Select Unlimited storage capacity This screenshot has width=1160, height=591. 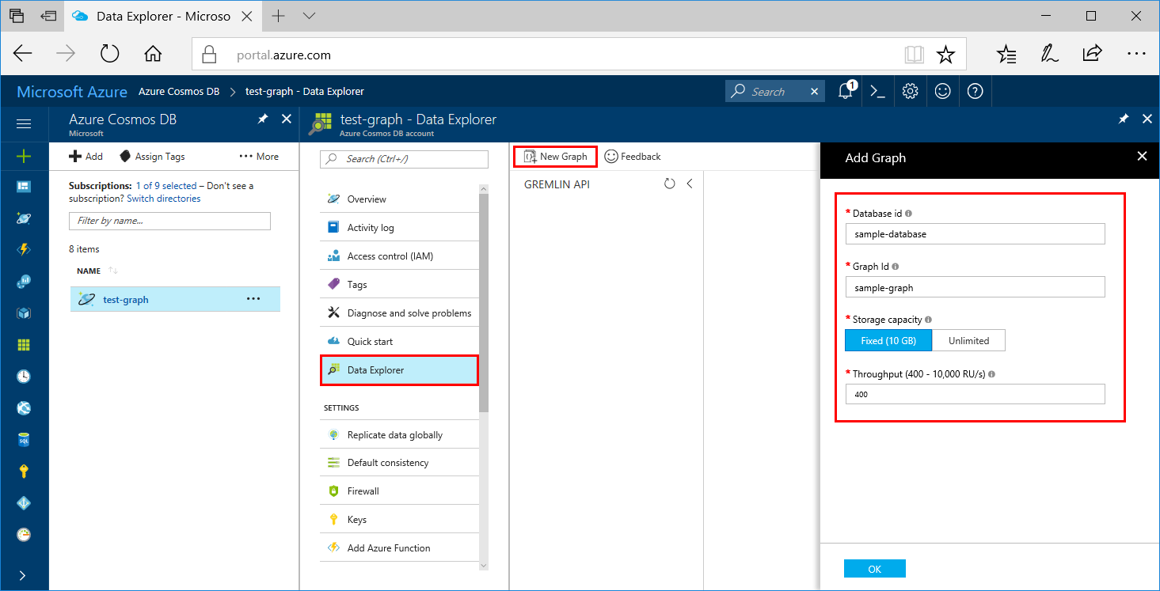coord(968,339)
